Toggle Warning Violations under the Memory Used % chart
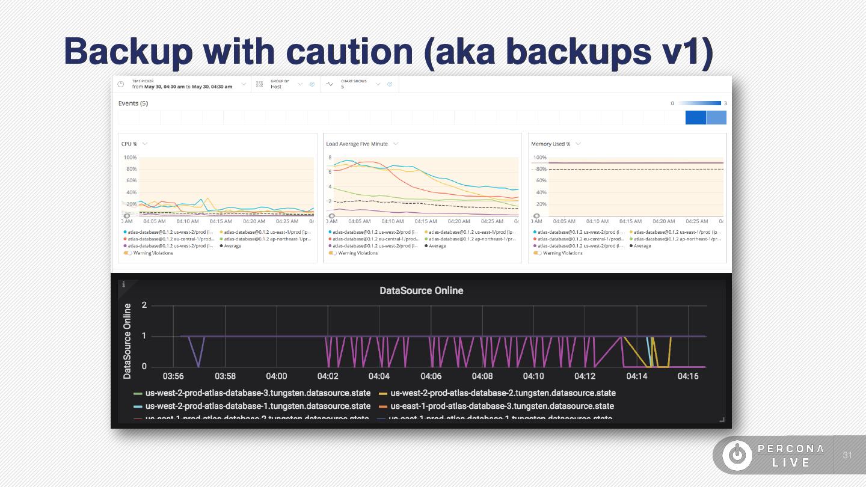The width and height of the screenshot is (866, 487). 537,253
